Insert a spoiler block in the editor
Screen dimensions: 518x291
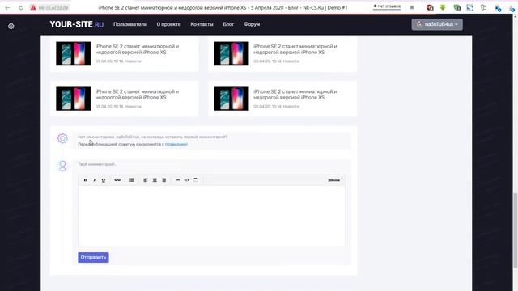tap(196, 180)
